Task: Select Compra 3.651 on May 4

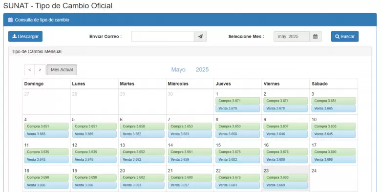Action: 46,127
